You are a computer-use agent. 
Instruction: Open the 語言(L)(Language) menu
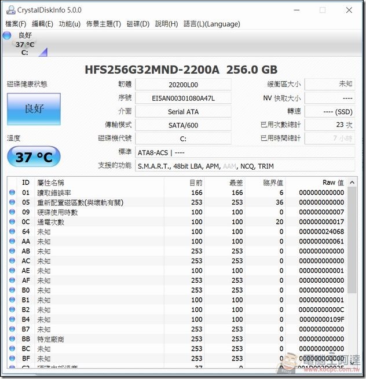[x=212, y=24]
